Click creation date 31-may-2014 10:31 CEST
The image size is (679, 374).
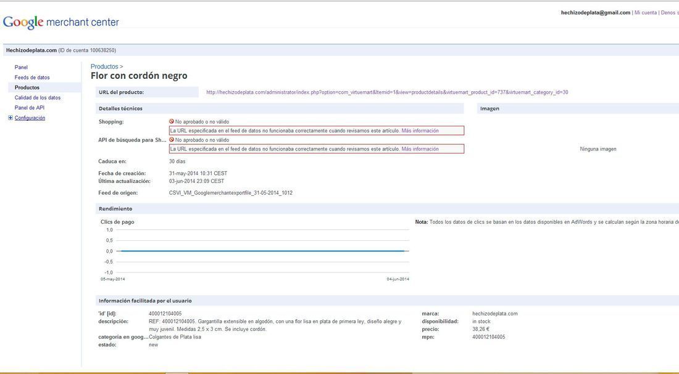[198, 173]
